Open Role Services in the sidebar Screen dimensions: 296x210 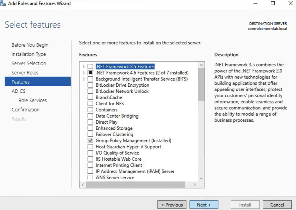coord(32,100)
